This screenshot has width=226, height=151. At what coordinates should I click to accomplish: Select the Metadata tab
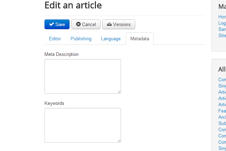pyautogui.click(x=140, y=39)
